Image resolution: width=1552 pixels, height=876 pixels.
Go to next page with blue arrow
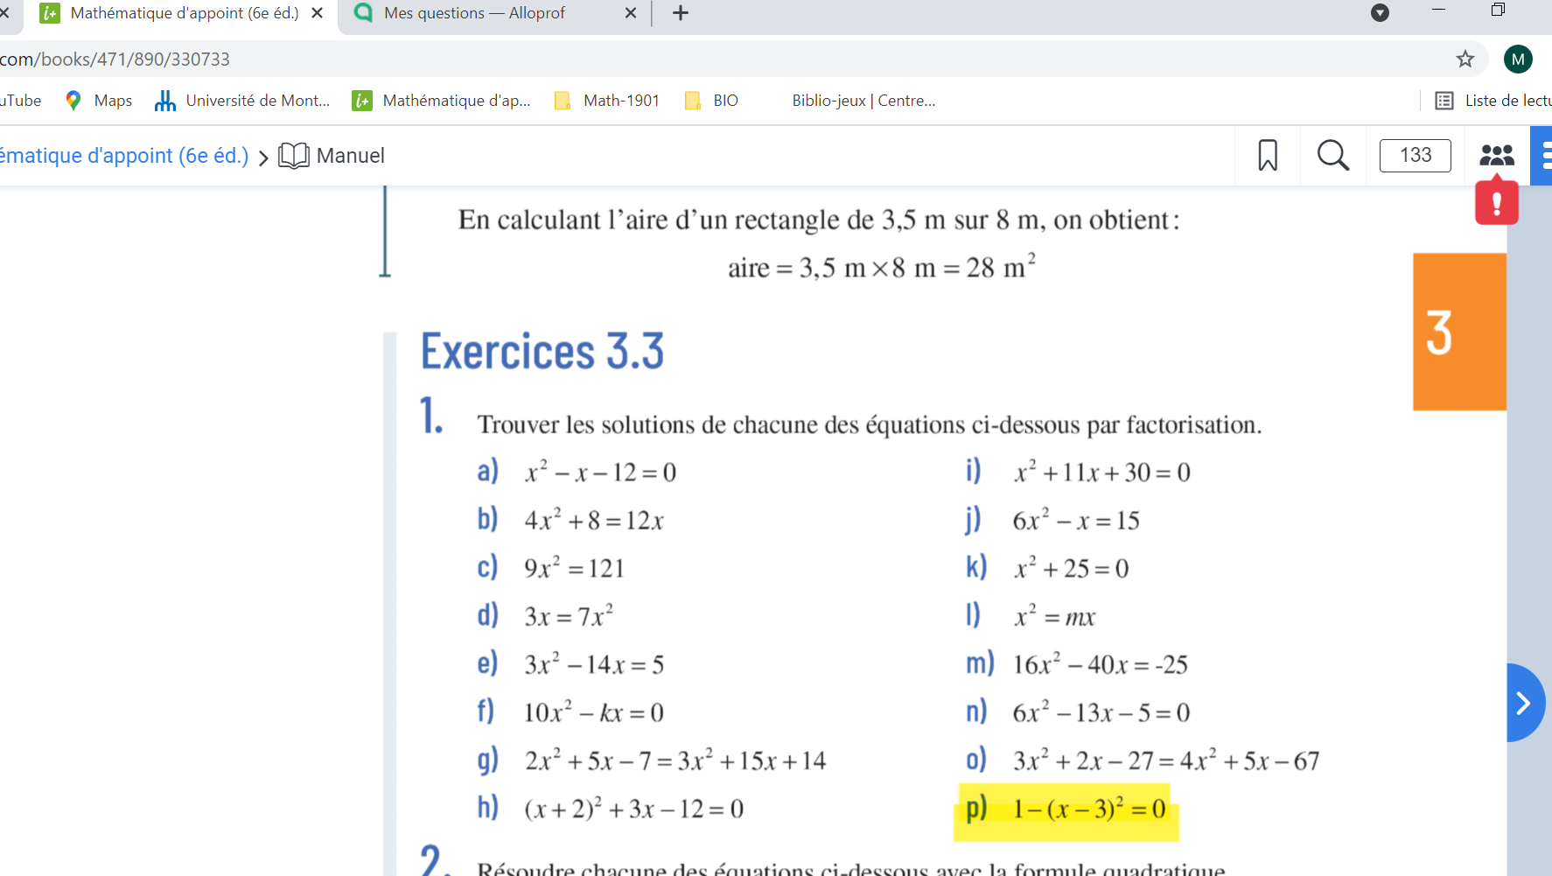[x=1524, y=703]
